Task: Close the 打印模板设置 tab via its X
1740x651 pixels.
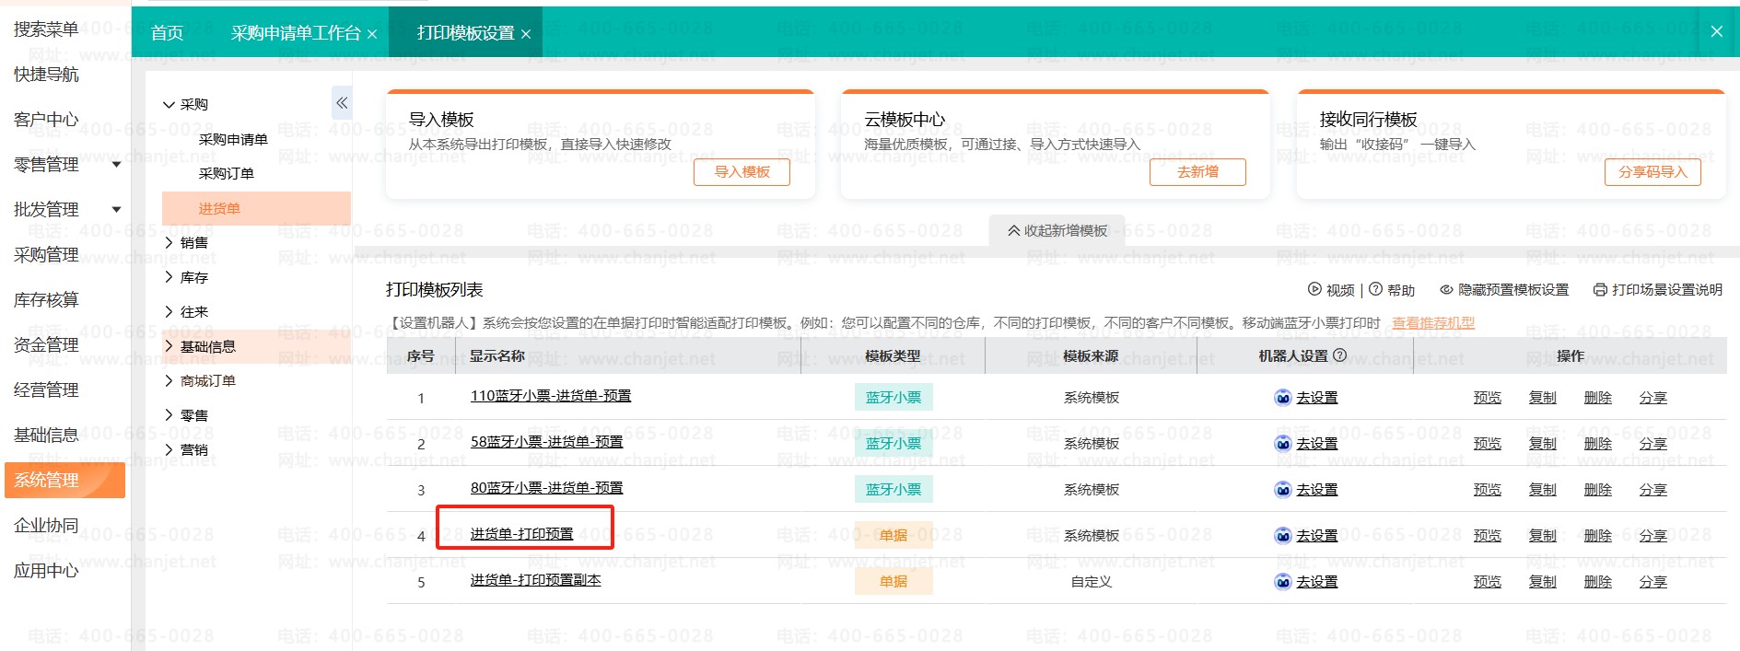Action: tap(526, 34)
